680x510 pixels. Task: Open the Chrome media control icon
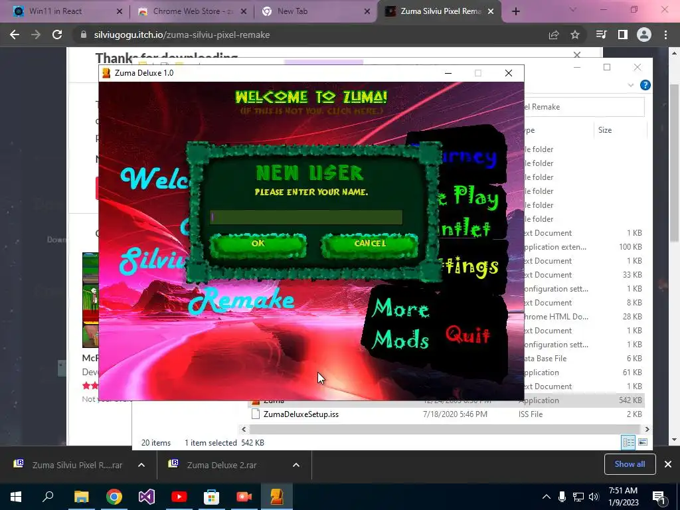pos(602,35)
